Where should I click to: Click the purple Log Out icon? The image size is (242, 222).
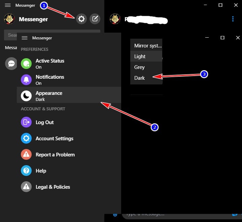click(26, 122)
